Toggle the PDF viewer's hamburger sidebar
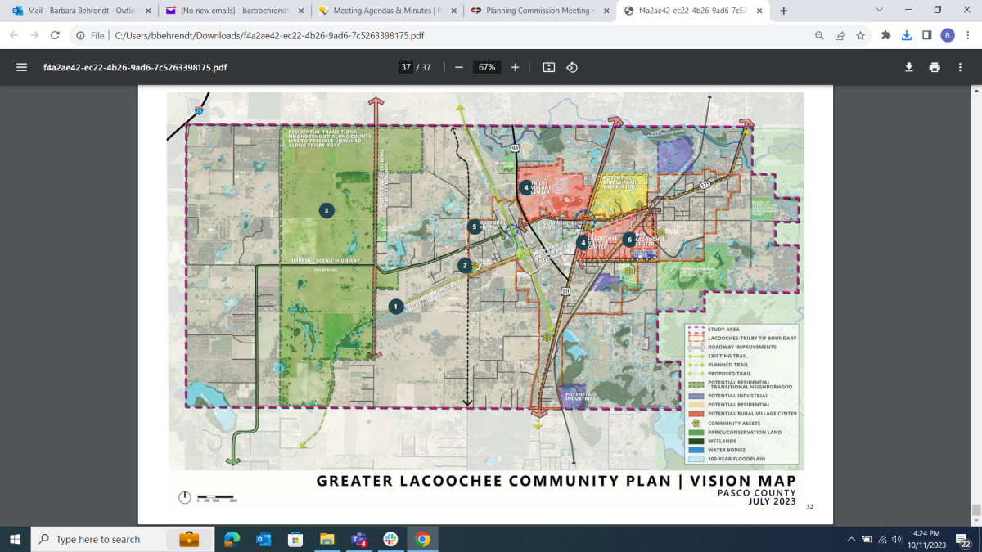The image size is (982, 552). (21, 67)
